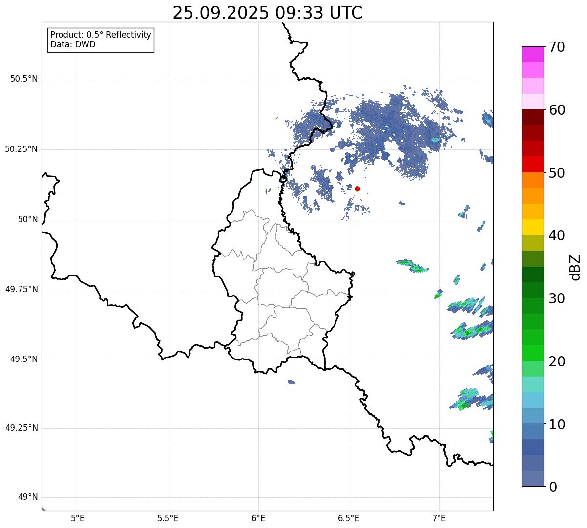Screen dimensions: 587x528
Task: Click the 49.5°N latitude label
Action: 24,359
